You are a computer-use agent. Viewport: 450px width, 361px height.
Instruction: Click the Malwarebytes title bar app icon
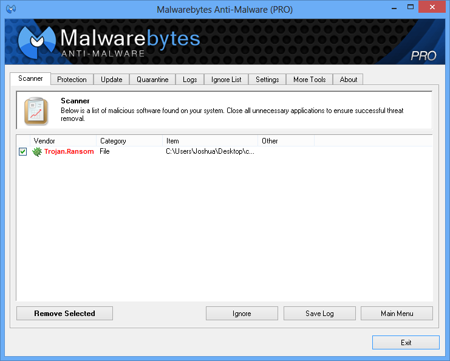[11, 9]
